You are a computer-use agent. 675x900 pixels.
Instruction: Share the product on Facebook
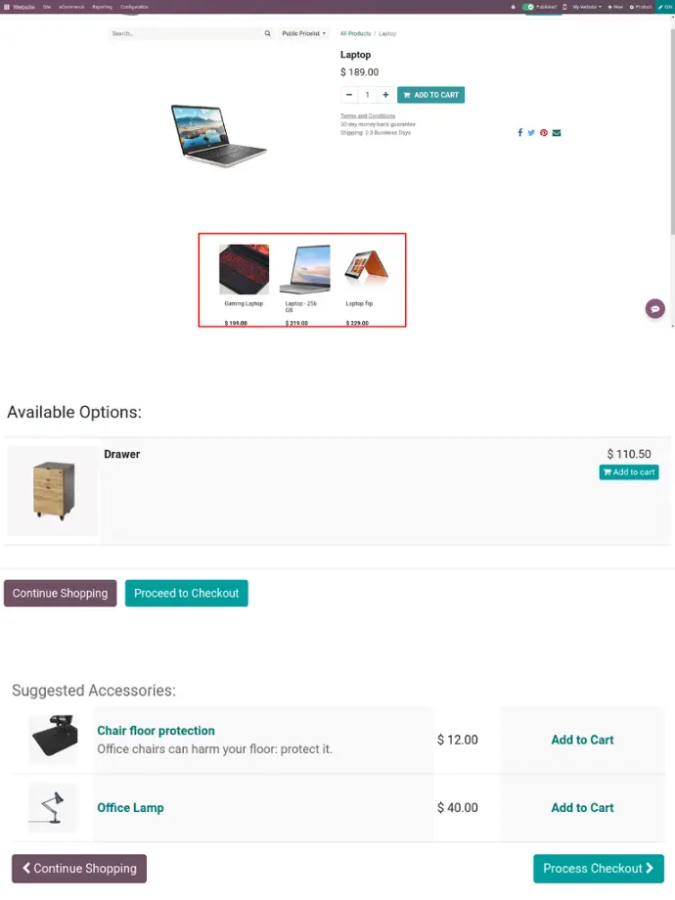tap(520, 133)
